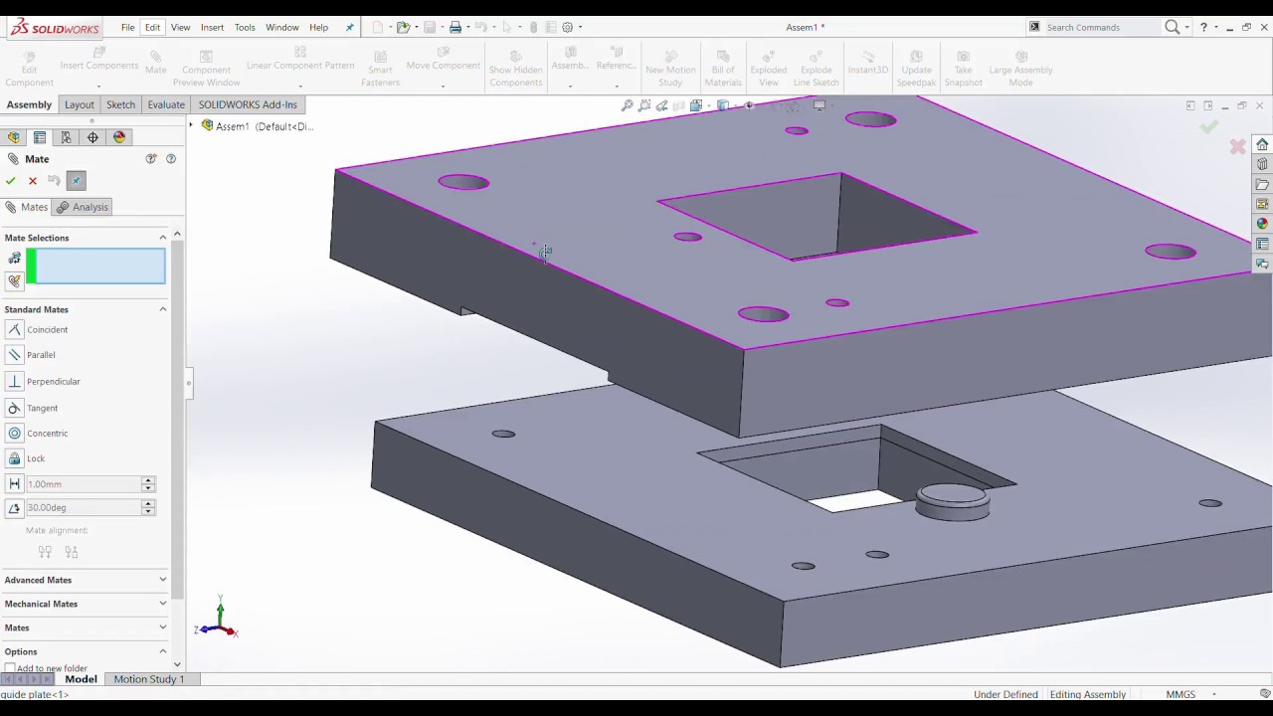This screenshot has width=1273, height=716.
Task: Click the Take Snapshot button
Action: [x=963, y=70]
